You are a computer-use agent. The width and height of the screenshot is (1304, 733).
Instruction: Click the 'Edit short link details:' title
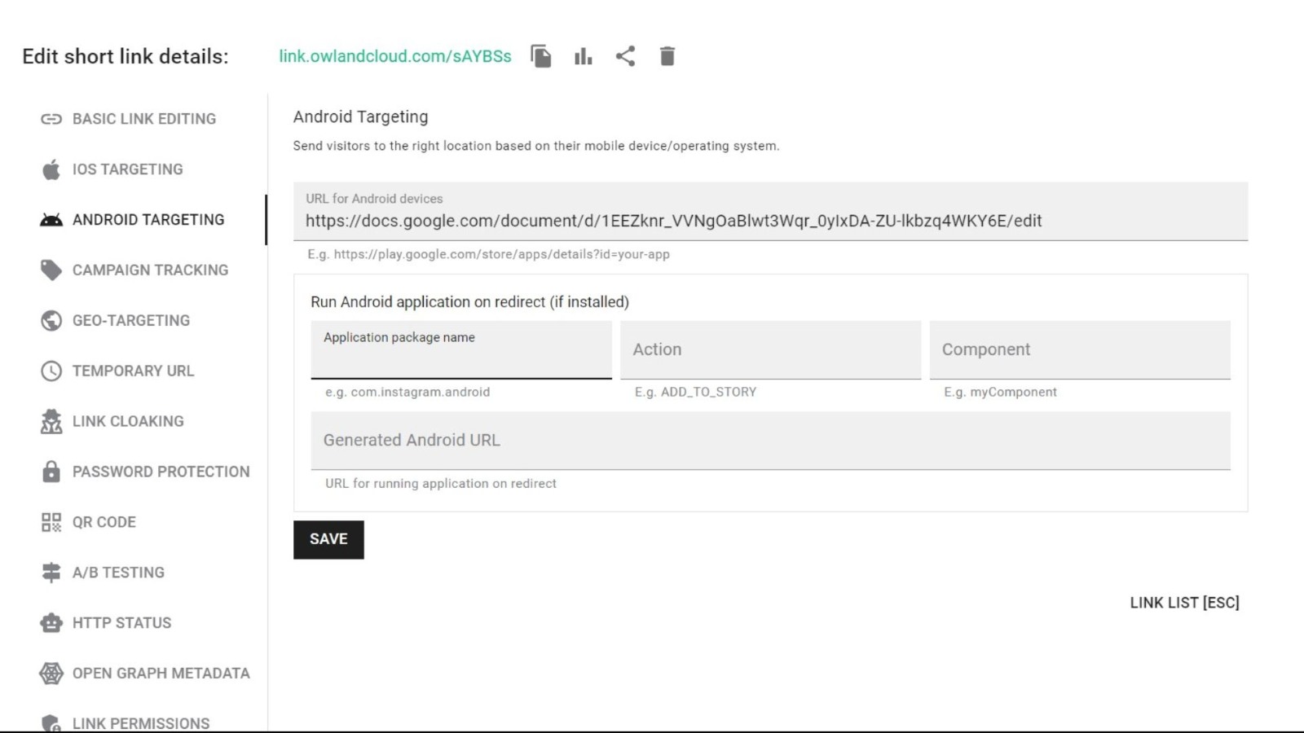click(x=126, y=56)
